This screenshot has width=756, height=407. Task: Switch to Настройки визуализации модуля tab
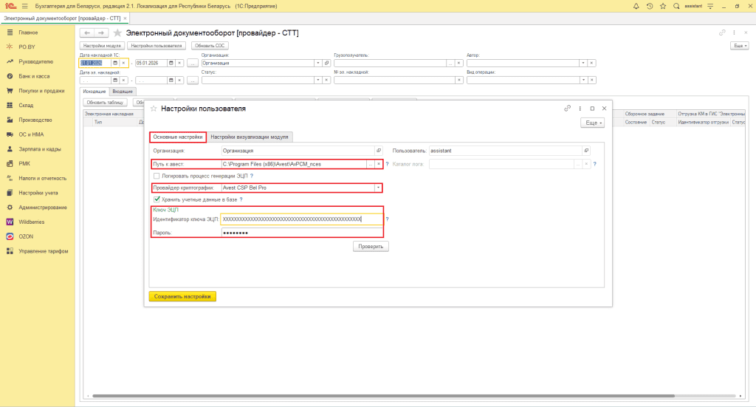[250, 137]
